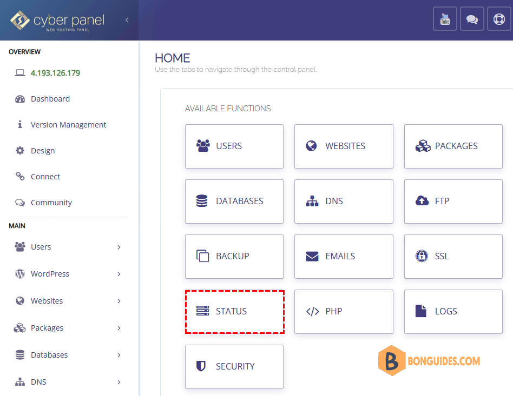Viewport: 513px width, 396px height.
Task: Click the envelope icon on the EMAILS tile
Action: [x=312, y=256]
